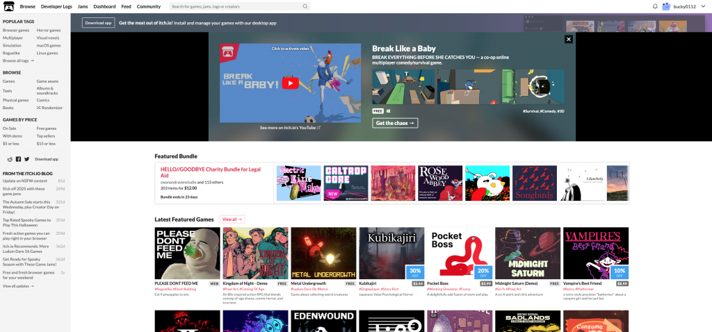Open first Break Like a Baby screenshot
Image resolution: width=712 pixels, height=332 pixels.
(x=404, y=87)
